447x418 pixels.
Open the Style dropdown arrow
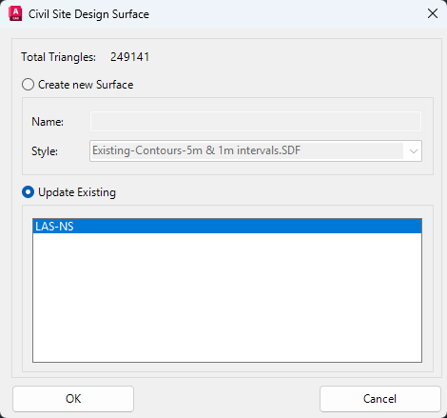click(413, 151)
